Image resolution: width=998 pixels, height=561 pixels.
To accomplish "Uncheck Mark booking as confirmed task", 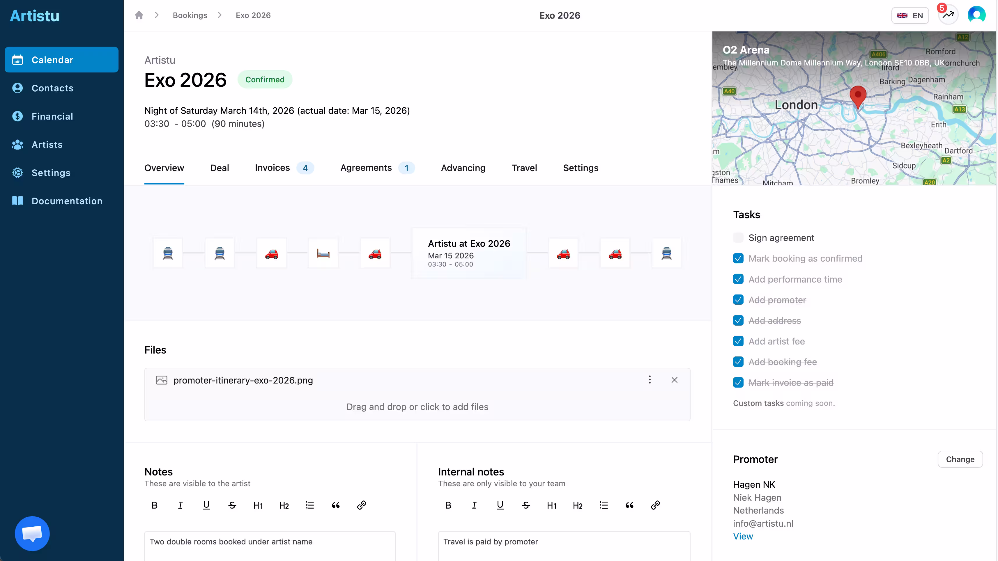I will pos(738,258).
